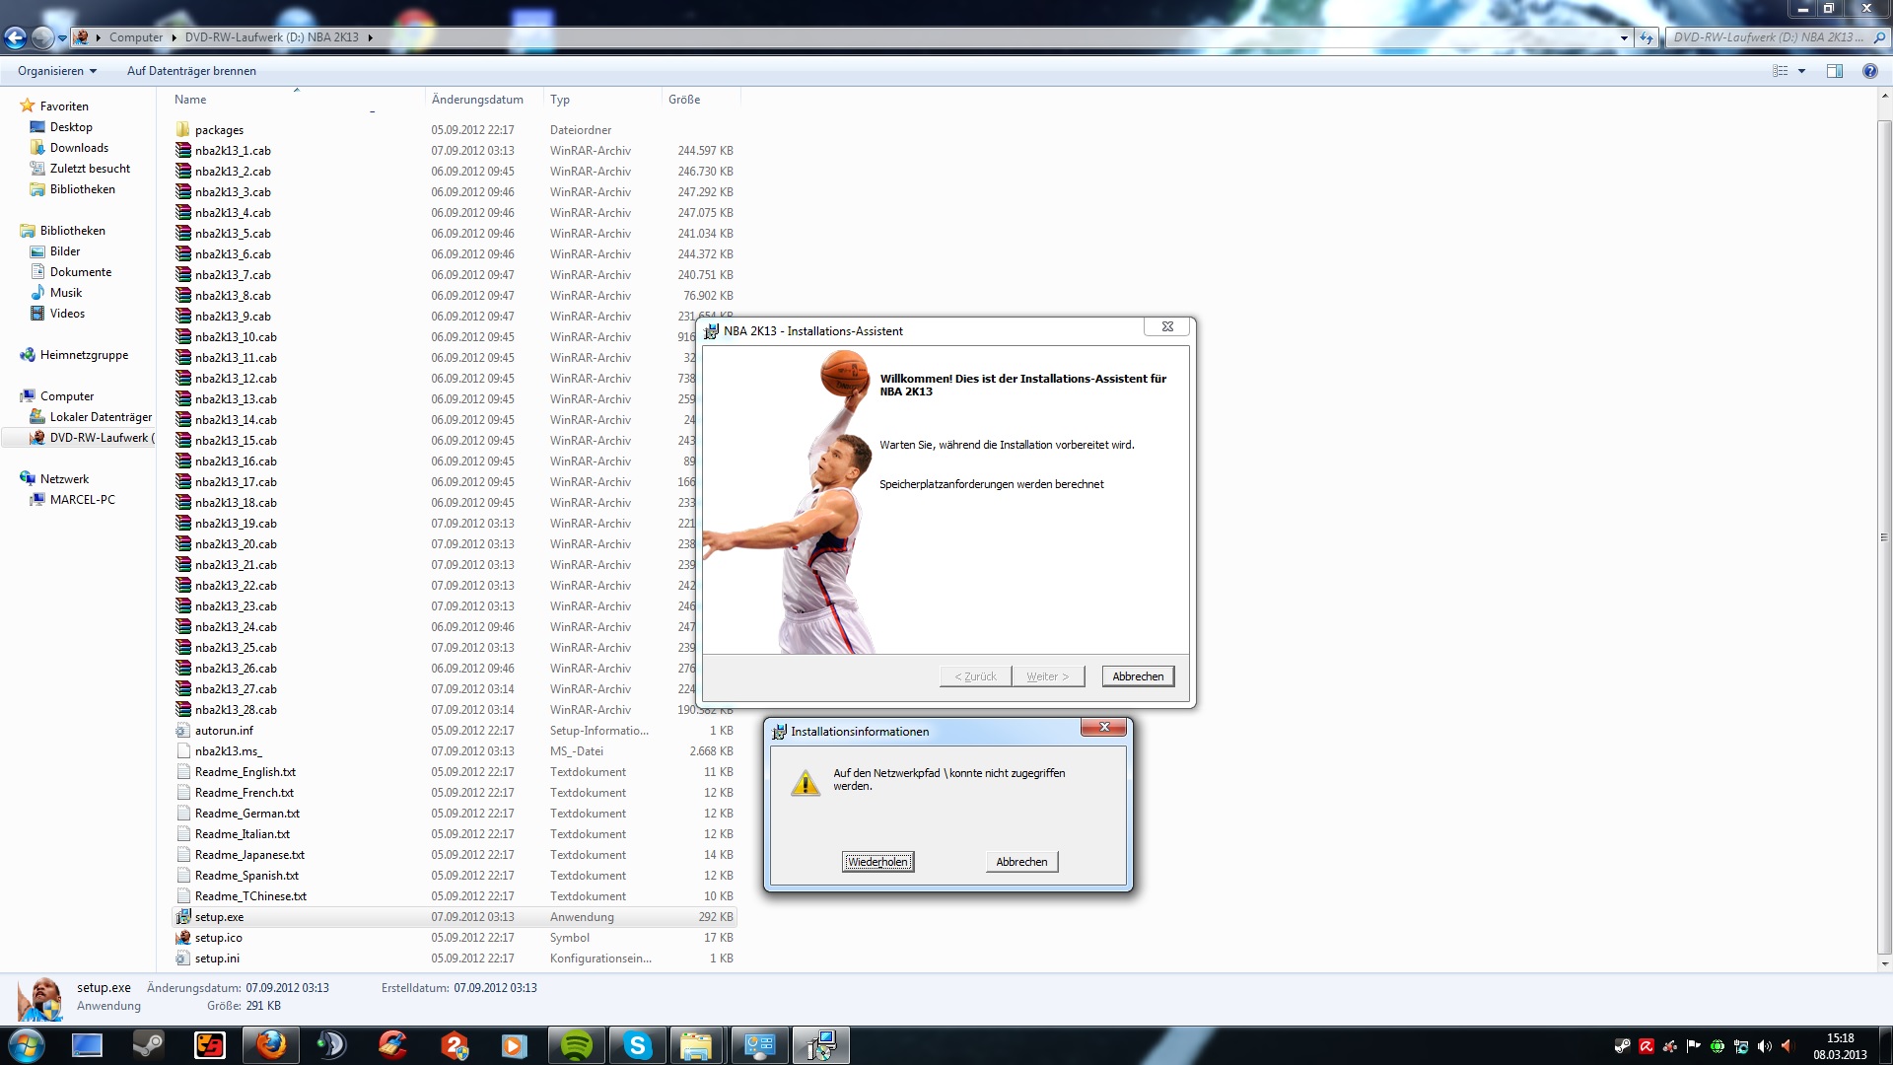Viewport: 1893px width, 1065px height.
Task: Click the Skype taskbar icon
Action: [x=637, y=1045]
